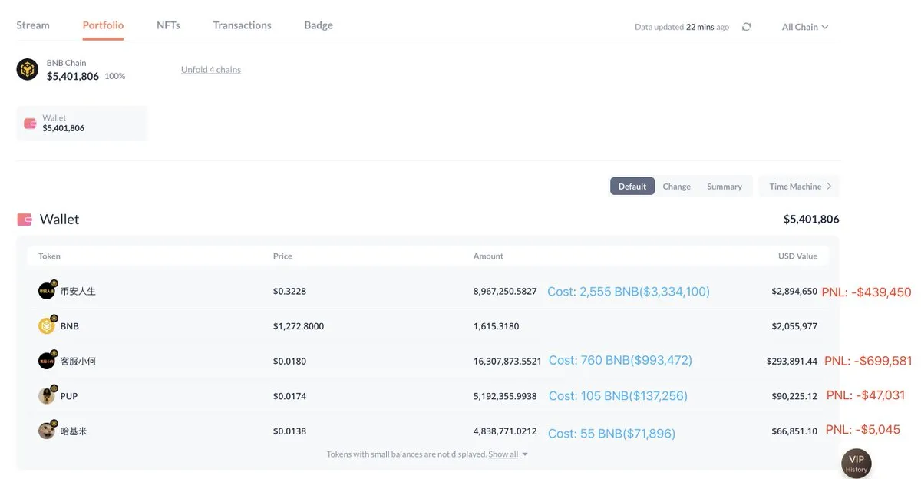Click the BNB token icon

47,326
